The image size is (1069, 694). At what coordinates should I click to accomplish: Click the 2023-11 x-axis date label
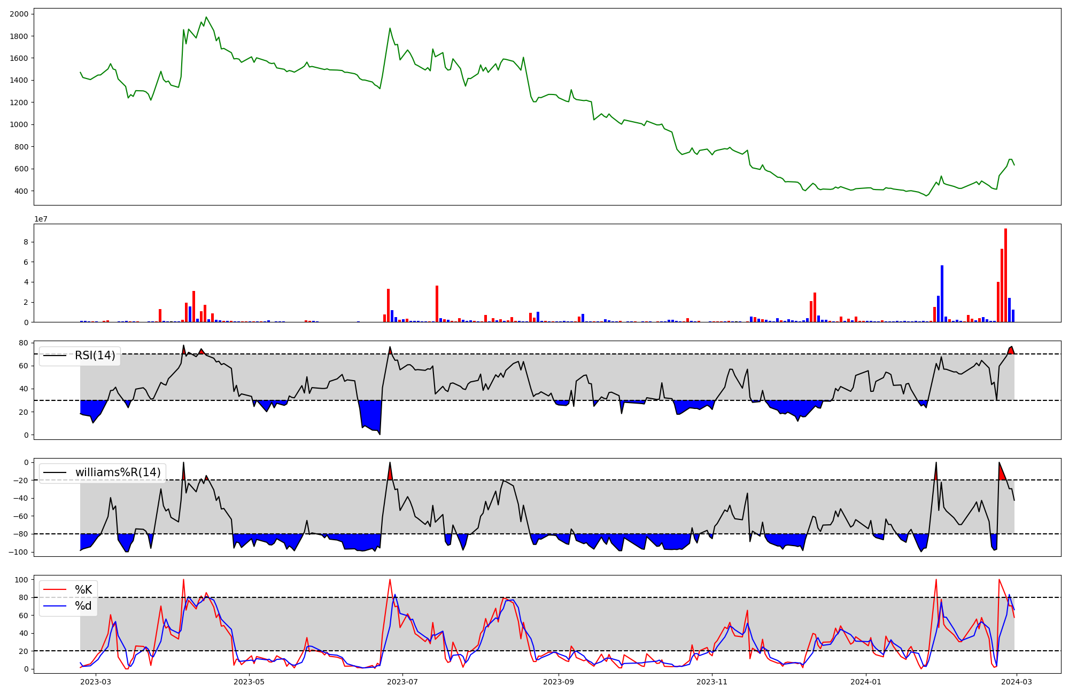pyautogui.click(x=712, y=682)
